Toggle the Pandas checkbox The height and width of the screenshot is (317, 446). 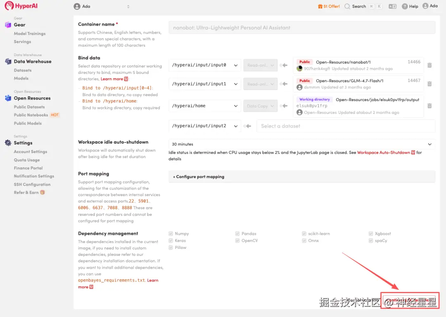[237, 233]
